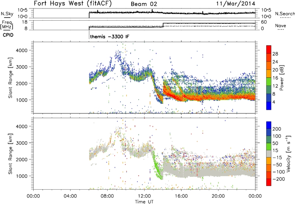Screen dimensions: 295x204
Task: Click the '04:00' time axis label
Action: click(70, 196)
